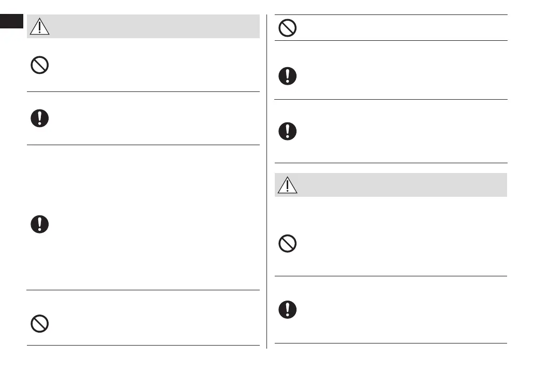Click the exclamation icon just above the right warning header

coord(288,131)
